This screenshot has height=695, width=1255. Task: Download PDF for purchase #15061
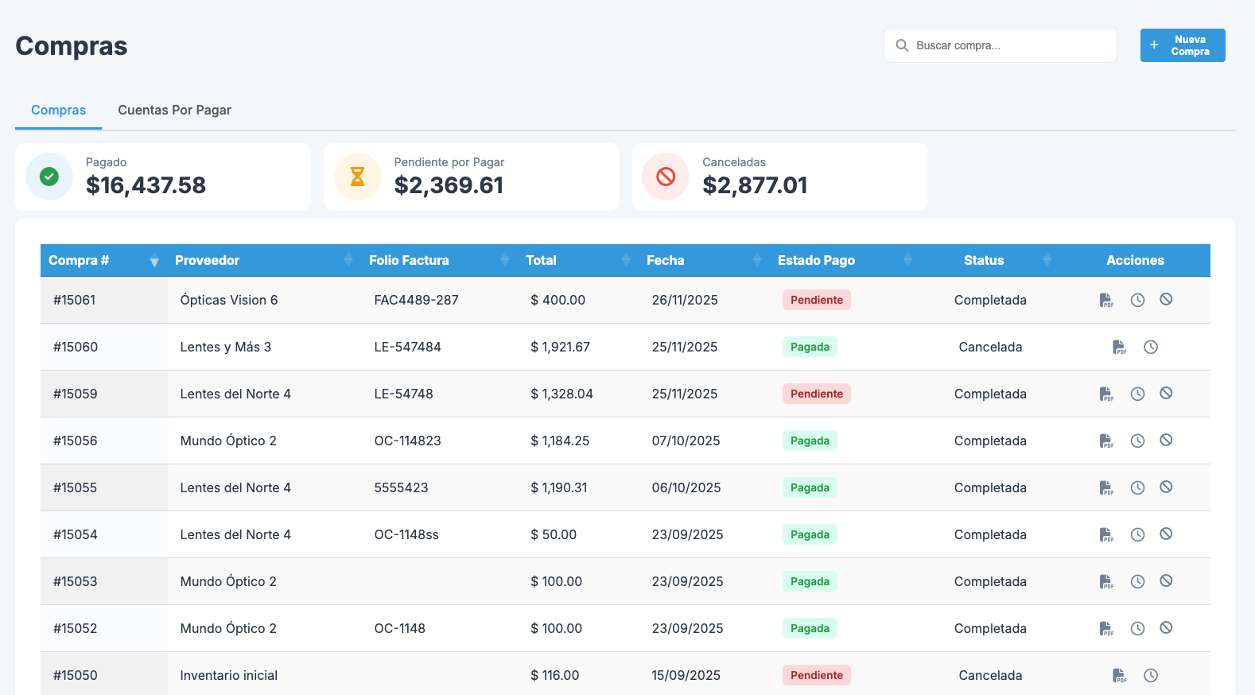pyautogui.click(x=1106, y=300)
